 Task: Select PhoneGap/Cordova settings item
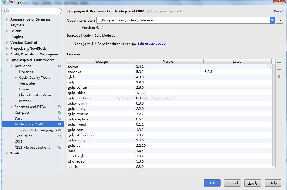tap(35, 95)
